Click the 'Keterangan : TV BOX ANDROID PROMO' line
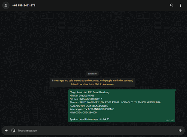The width and height of the screenshot is (187, 137). click(92, 109)
